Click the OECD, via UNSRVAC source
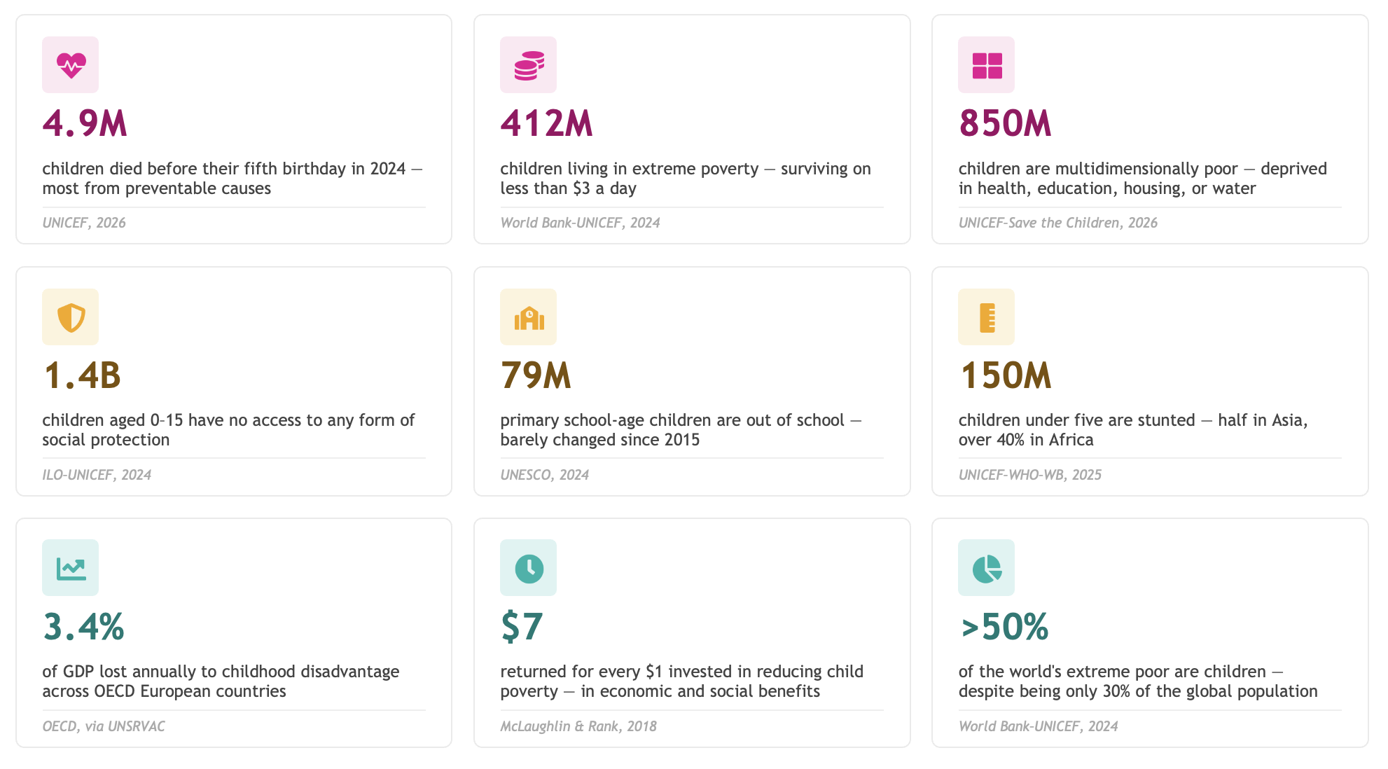Image resolution: width=1388 pixels, height=769 pixels. coord(104,726)
